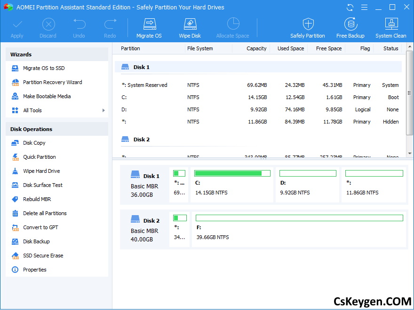The image size is (414, 310).
Task: Click the Discard toolbar icon
Action: click(x=48, y=24)
